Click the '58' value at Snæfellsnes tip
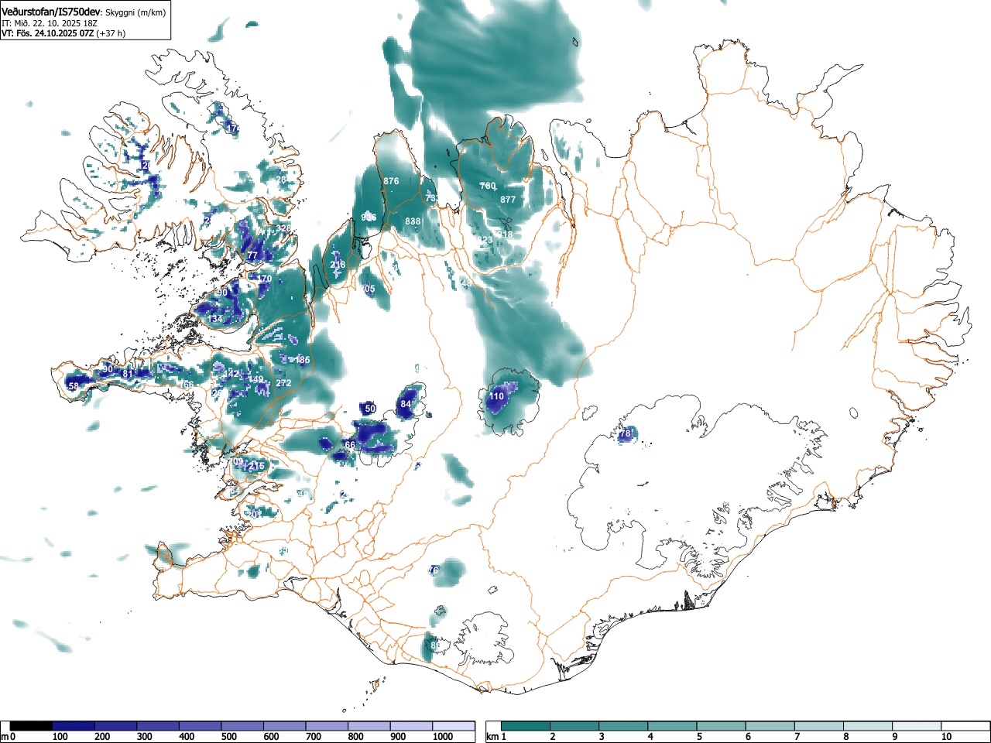The height and width of the screenshot is (743, 991). (74, 386)
